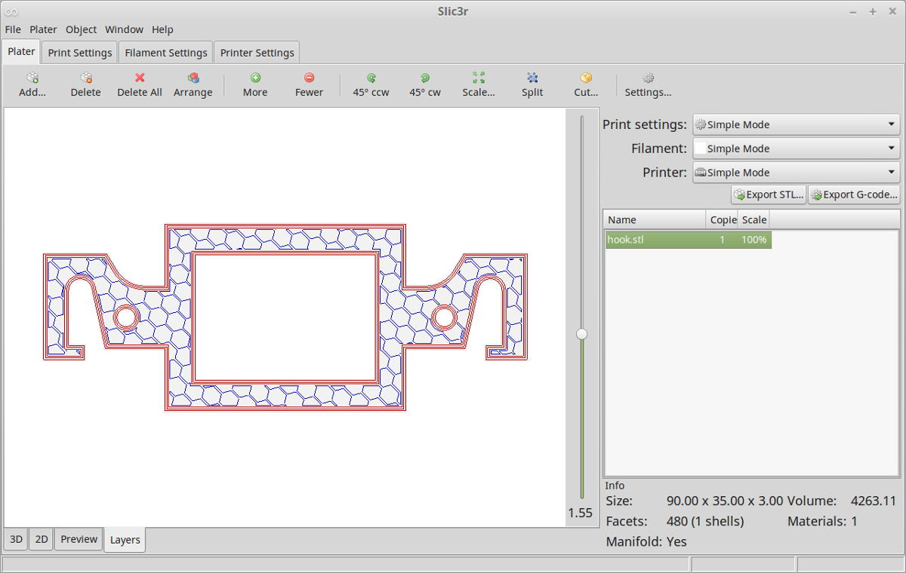Click the Name column header
Viewport: 906px width, 573px height.
tap(655, 219)
